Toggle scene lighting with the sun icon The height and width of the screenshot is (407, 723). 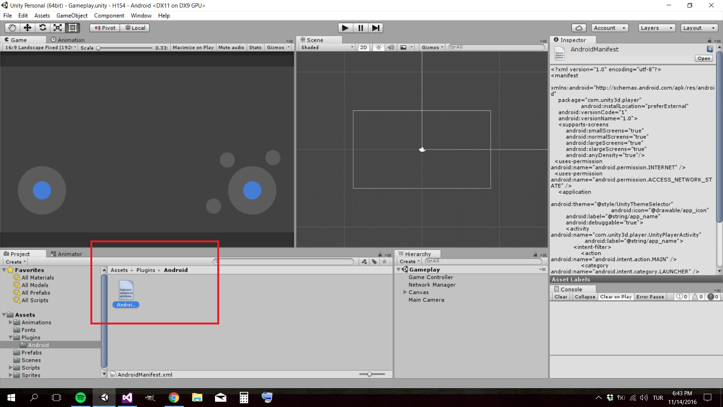[x=378, y=47]
